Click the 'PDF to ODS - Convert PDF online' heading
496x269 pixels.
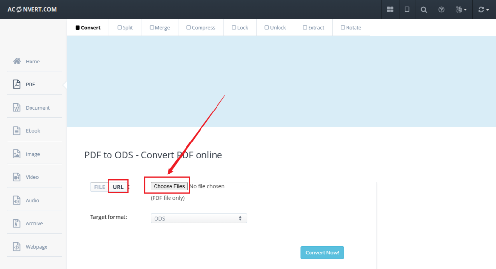153,155
